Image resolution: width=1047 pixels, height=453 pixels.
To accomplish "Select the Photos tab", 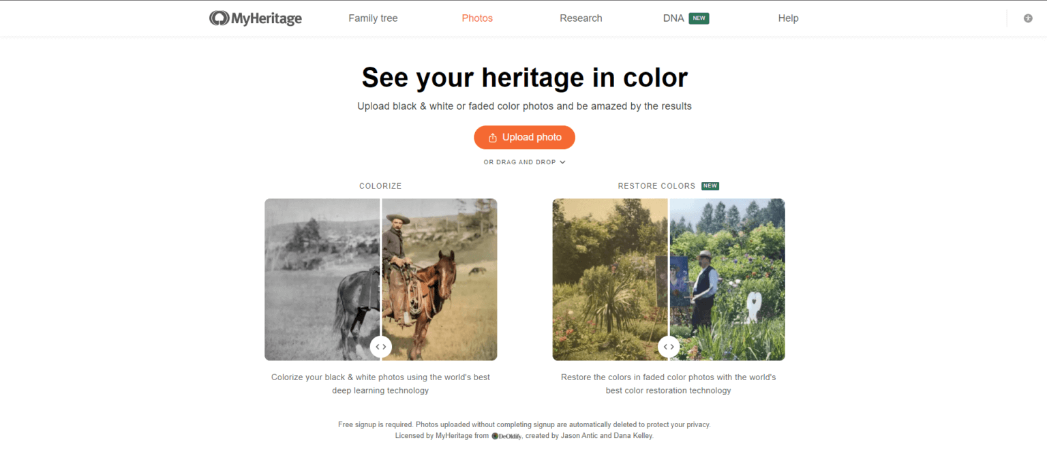I will (477, 18).
